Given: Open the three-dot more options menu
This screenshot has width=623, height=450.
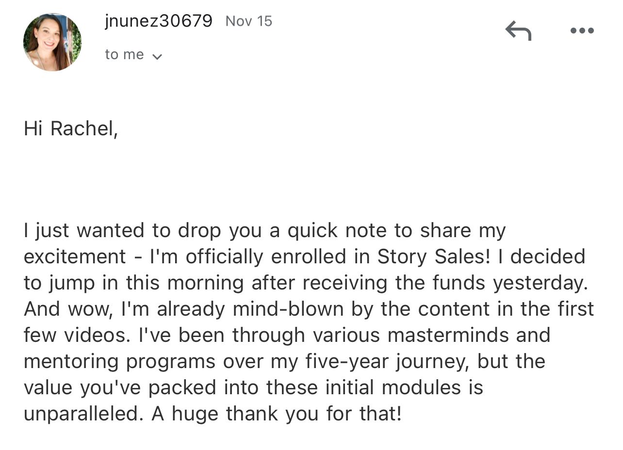Looking at the screenshot, I should [x=582, y=31].
